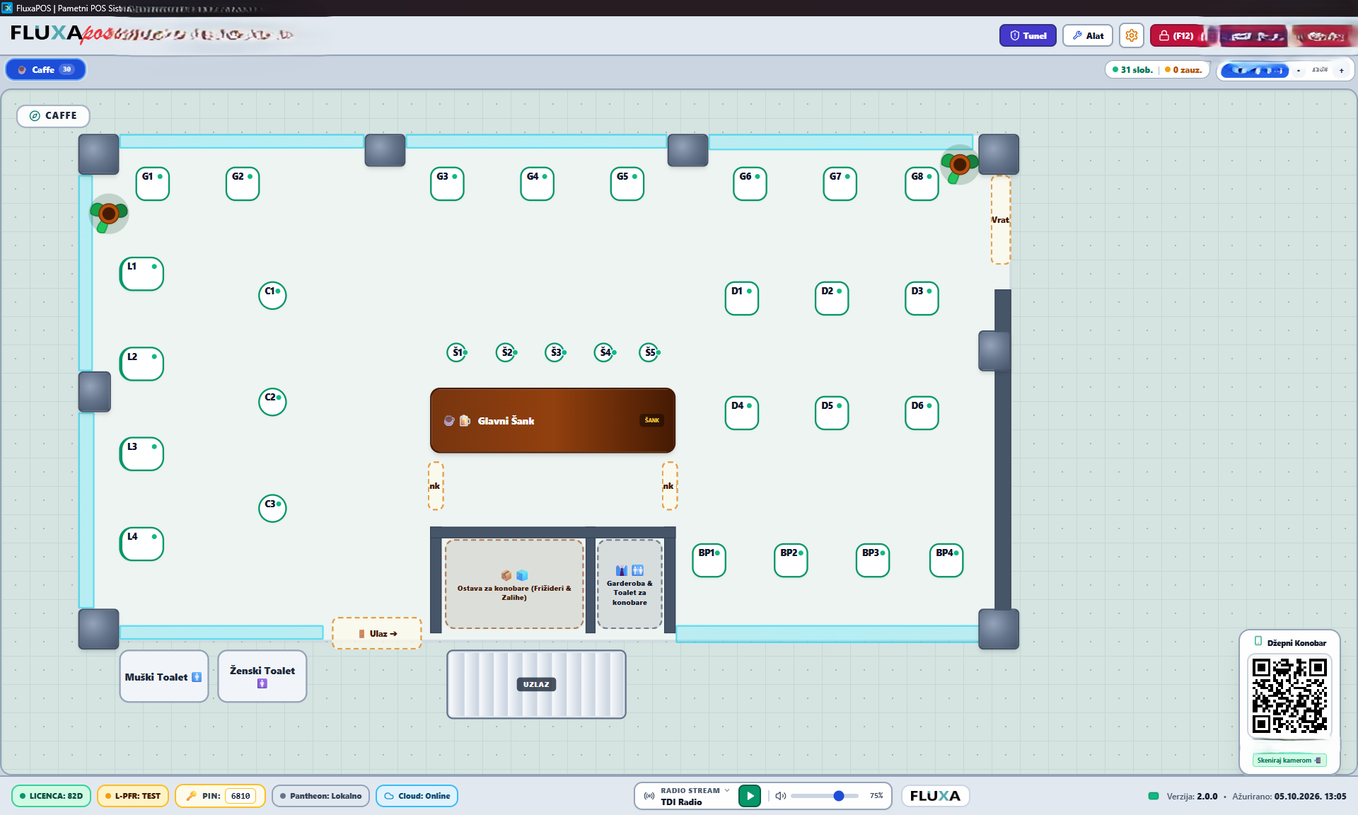The height and width of the screenshot is (815, 1358).
Task: Click the 31 slob. free tables indicator
Action: [1132, 70]
